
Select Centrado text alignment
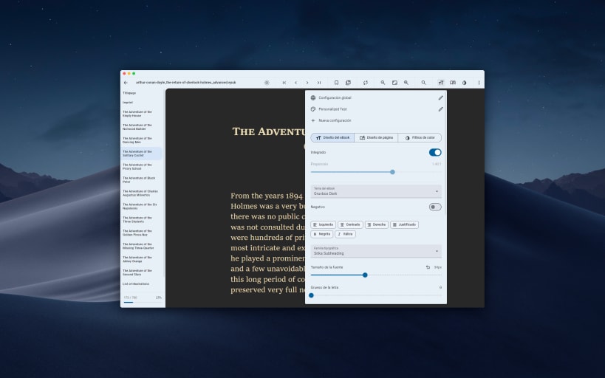(350, 224)
